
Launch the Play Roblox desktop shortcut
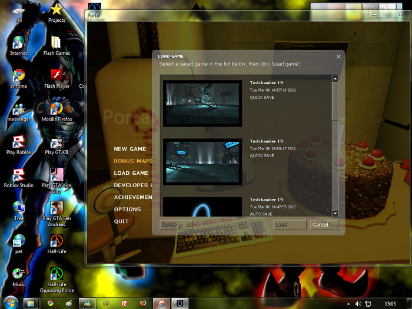[x=19, y=145]
